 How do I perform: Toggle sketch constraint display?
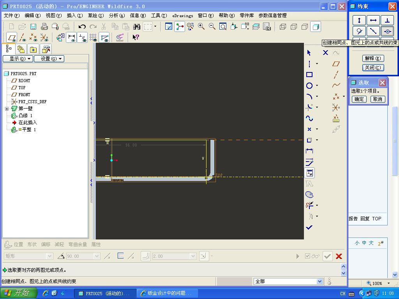coord(82,37)
